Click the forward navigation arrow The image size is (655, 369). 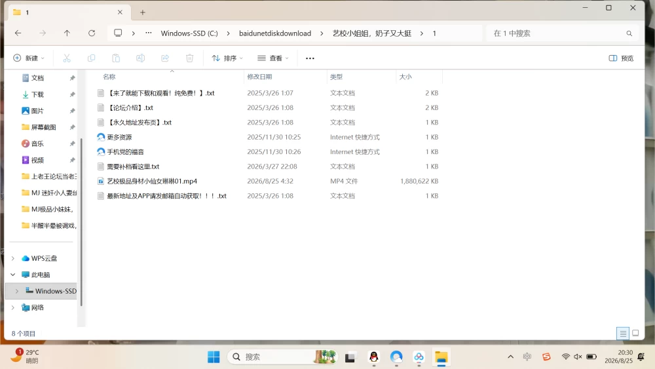click(x=43, y=33)
